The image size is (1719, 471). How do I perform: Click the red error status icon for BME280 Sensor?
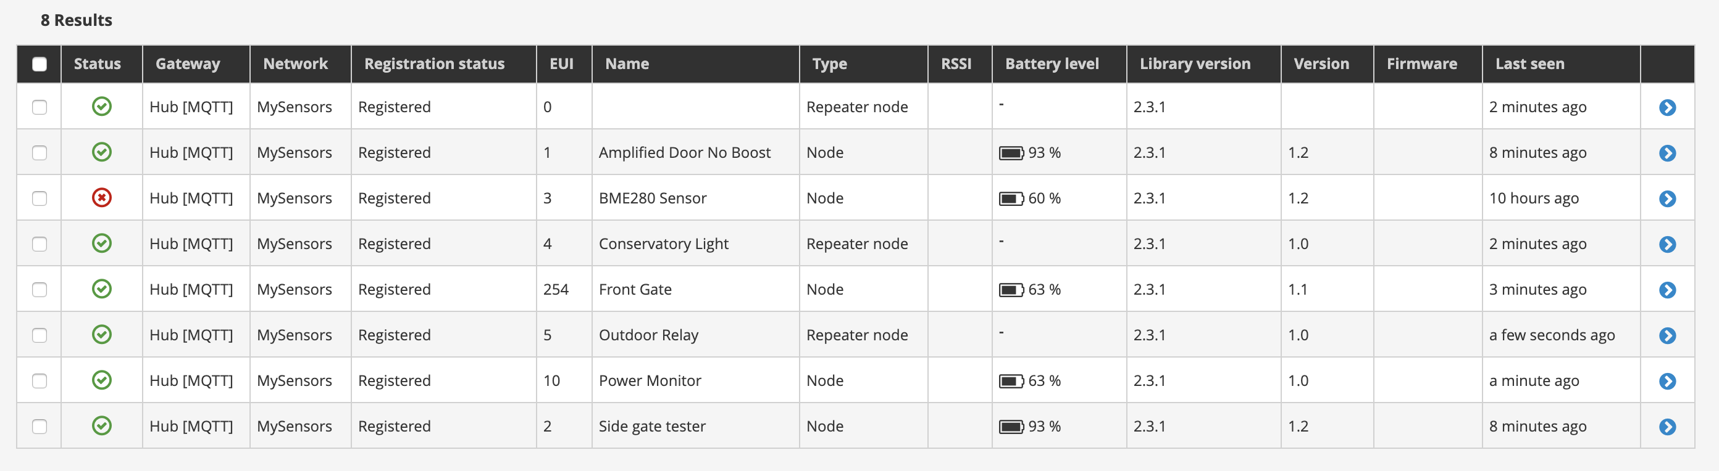click(101, 198)
